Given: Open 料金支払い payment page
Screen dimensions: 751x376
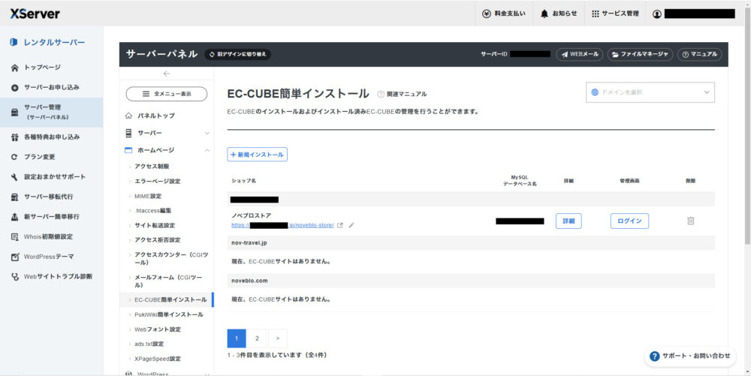Looking at the screenshot, I should 503,14.
